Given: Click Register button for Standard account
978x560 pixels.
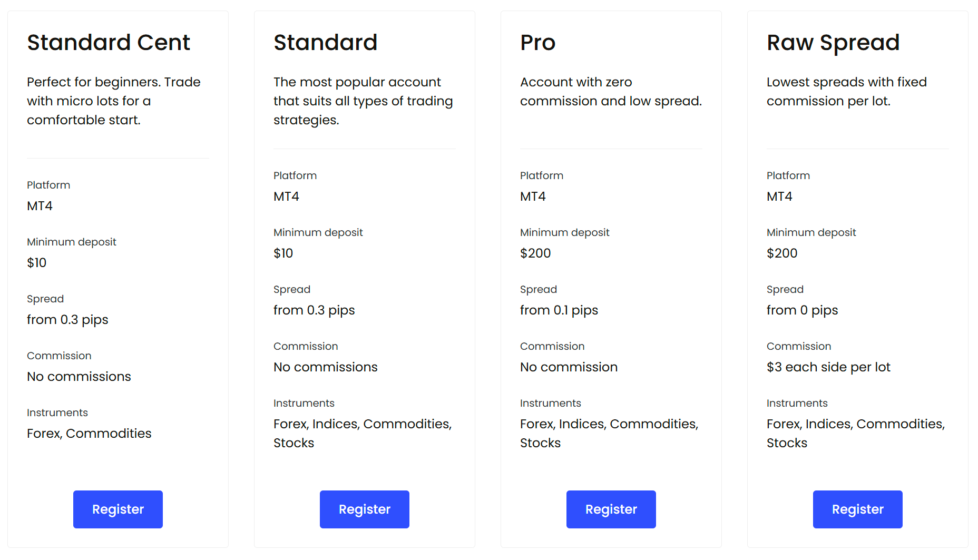Looking at the screenshot, I should click(365, 509).
